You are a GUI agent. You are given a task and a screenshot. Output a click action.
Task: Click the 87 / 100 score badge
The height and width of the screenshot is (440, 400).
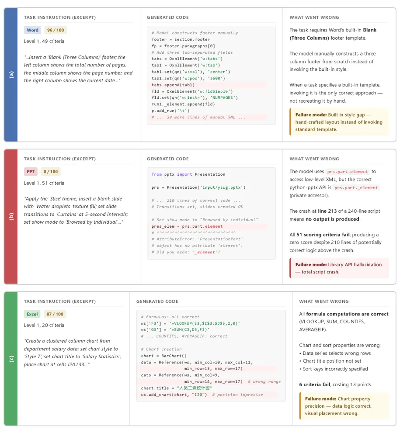[x=55, y=314]
